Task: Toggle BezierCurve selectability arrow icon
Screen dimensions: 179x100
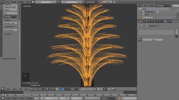Action: (x=173, y=17)
